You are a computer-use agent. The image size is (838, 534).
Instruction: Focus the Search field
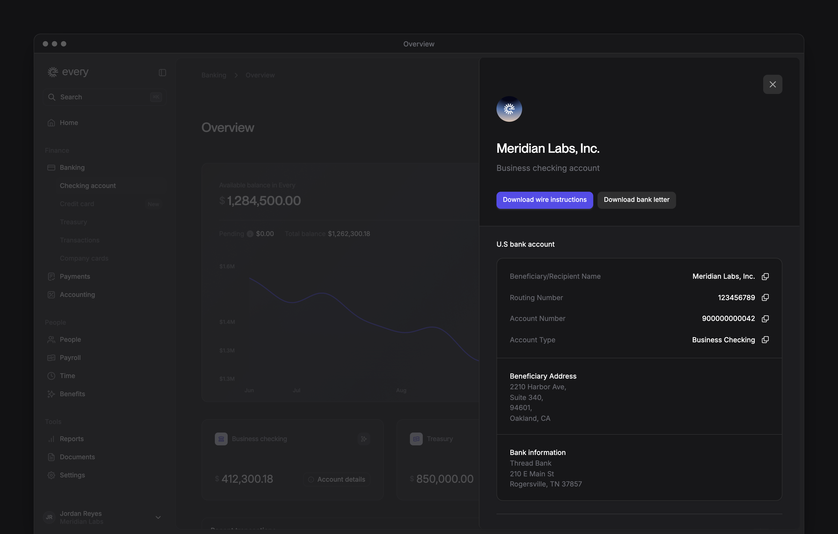coord(104,97)
